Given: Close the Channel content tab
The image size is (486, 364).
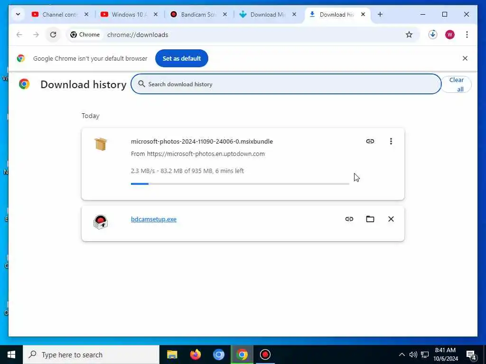Looking at the screenshot, I should (86, 14).
